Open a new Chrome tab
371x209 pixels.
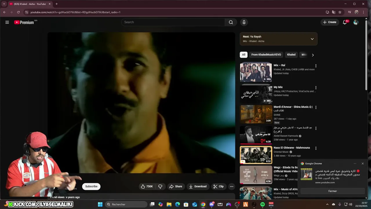[x=57, y=4]
